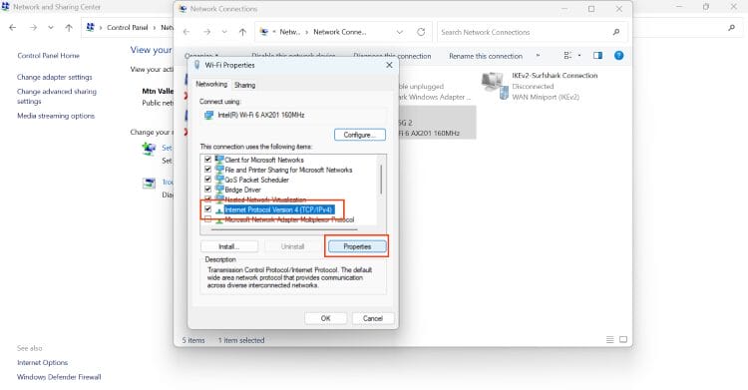The image size is (748, 390).
Task: Toggle File and Printer Sharing checkbox
Action: pos(208,170)
